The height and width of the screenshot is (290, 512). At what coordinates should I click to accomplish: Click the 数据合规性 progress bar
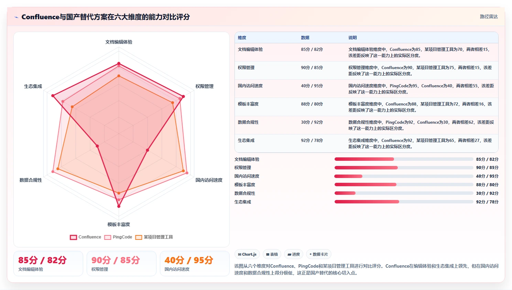pyautogui.click(x=404, y=193)
